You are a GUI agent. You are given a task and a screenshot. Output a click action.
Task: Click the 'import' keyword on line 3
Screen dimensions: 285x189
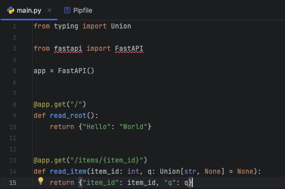click(x=99, y=49)
